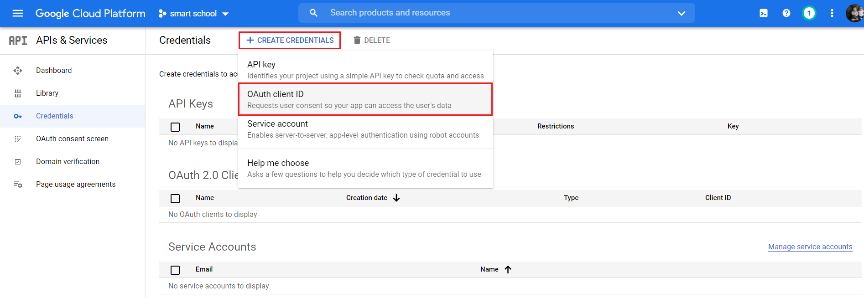
Task: Activate Cloud Shell terminal icon
Action: coord(763,13)
